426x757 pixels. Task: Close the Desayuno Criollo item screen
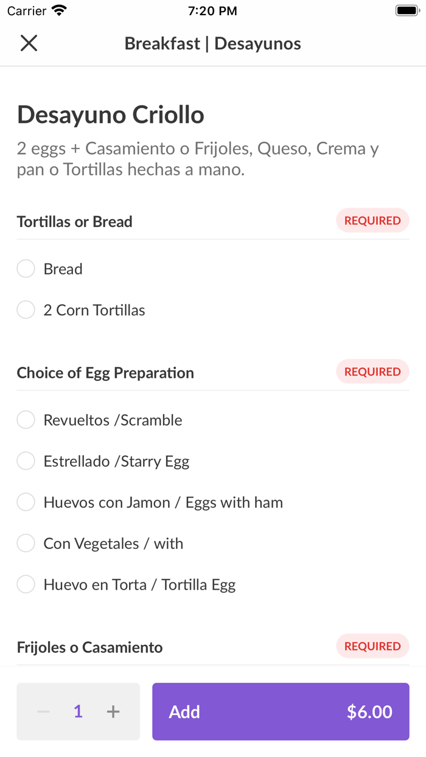tap(29, 43)
